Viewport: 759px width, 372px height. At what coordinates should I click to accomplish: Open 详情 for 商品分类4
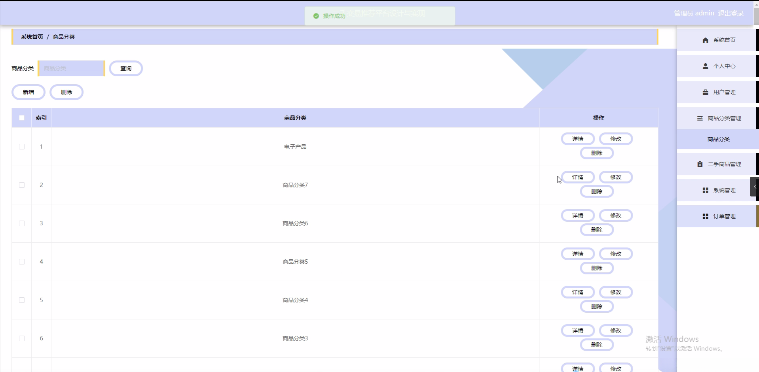click(x=578, y=292)
